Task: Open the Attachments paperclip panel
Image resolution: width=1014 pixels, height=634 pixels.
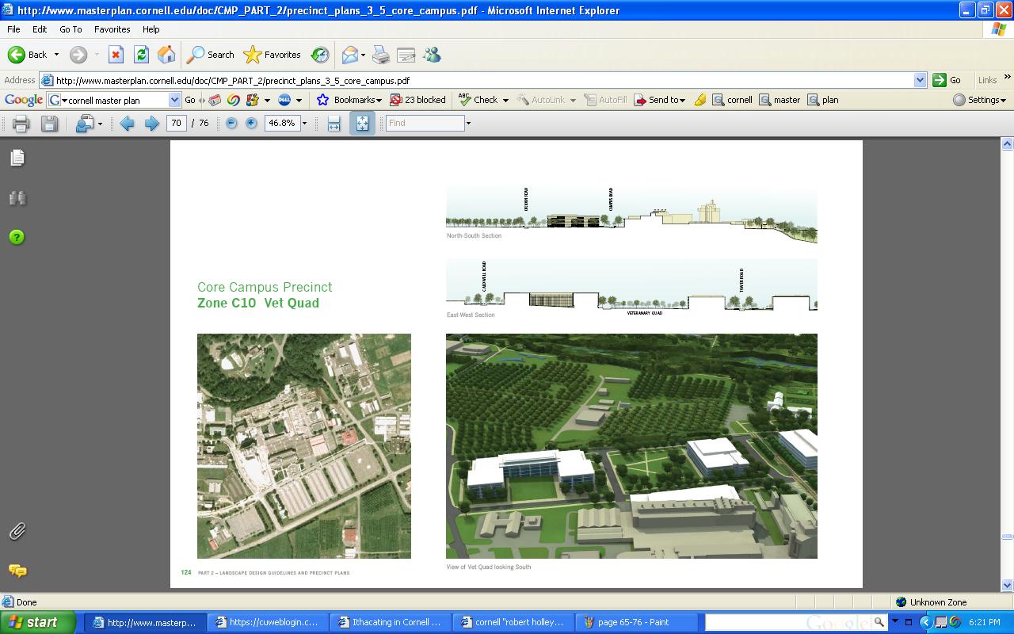Action: click(17, 531)
